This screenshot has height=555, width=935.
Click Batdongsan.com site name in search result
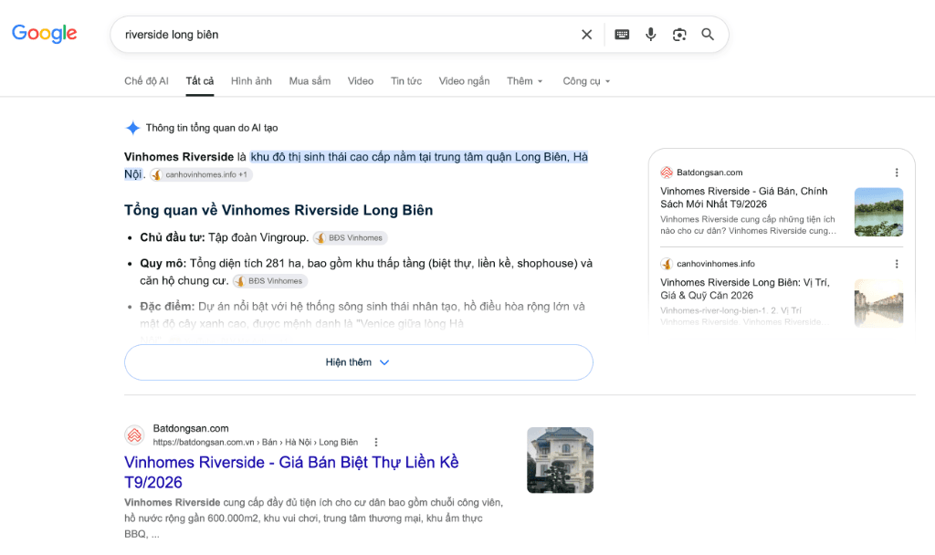191,428
